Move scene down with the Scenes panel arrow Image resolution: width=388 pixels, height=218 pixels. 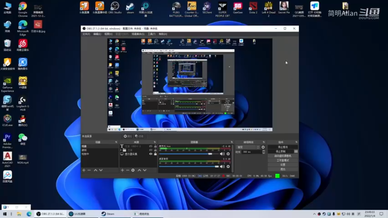[101, 170]
